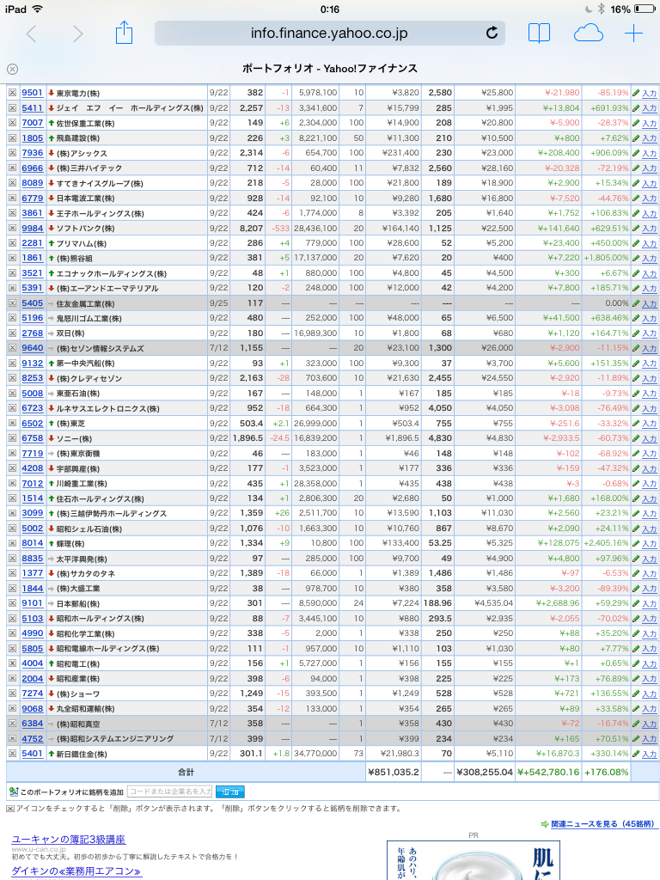Click 入力 link for 1861 熊谷組 row
The height and width of the screenshot is (880, 660).
650,258
